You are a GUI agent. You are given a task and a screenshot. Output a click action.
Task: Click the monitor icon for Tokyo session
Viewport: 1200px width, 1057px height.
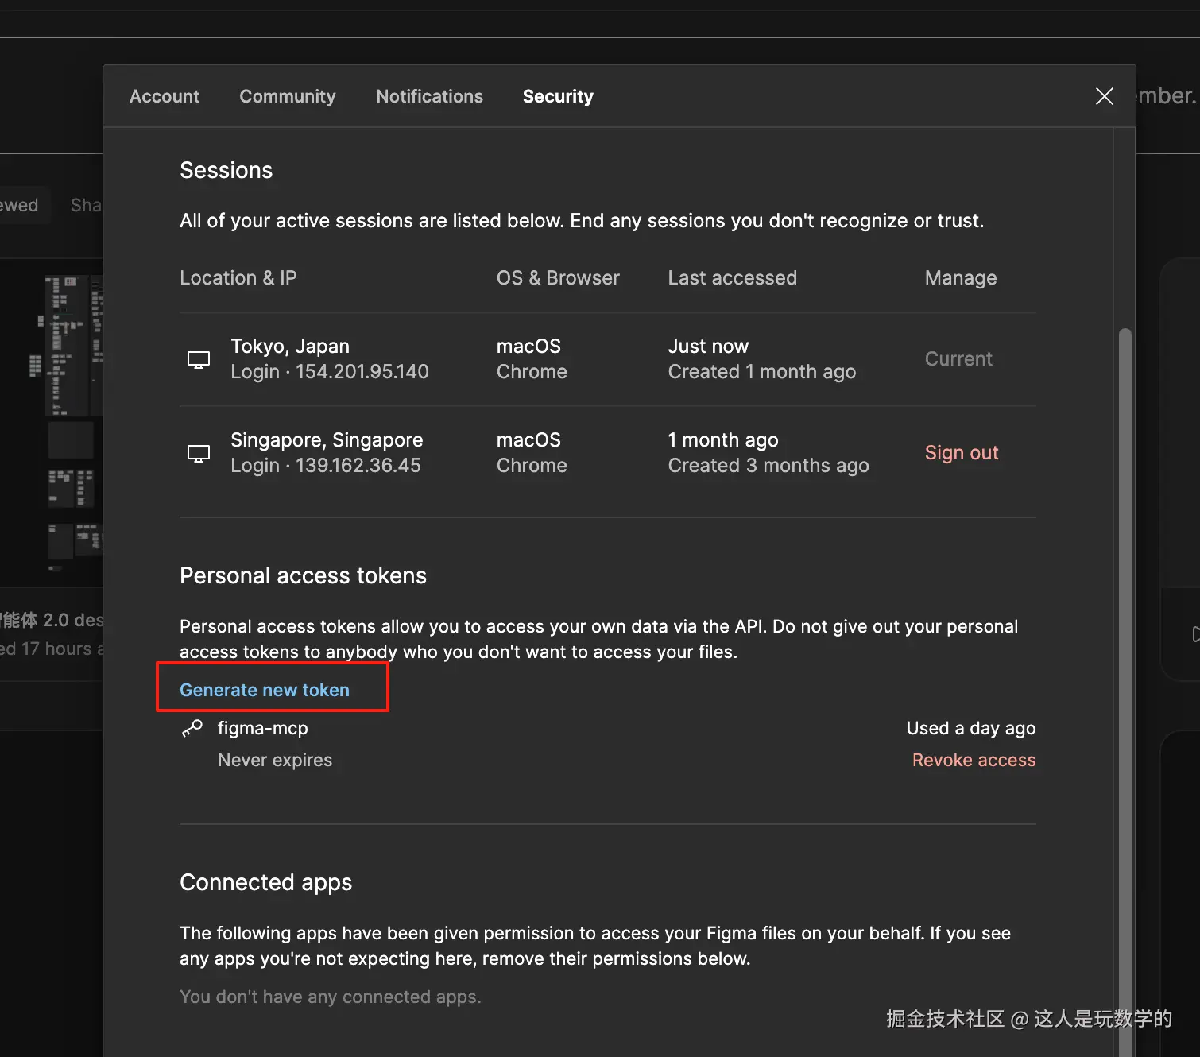point(199,359)
